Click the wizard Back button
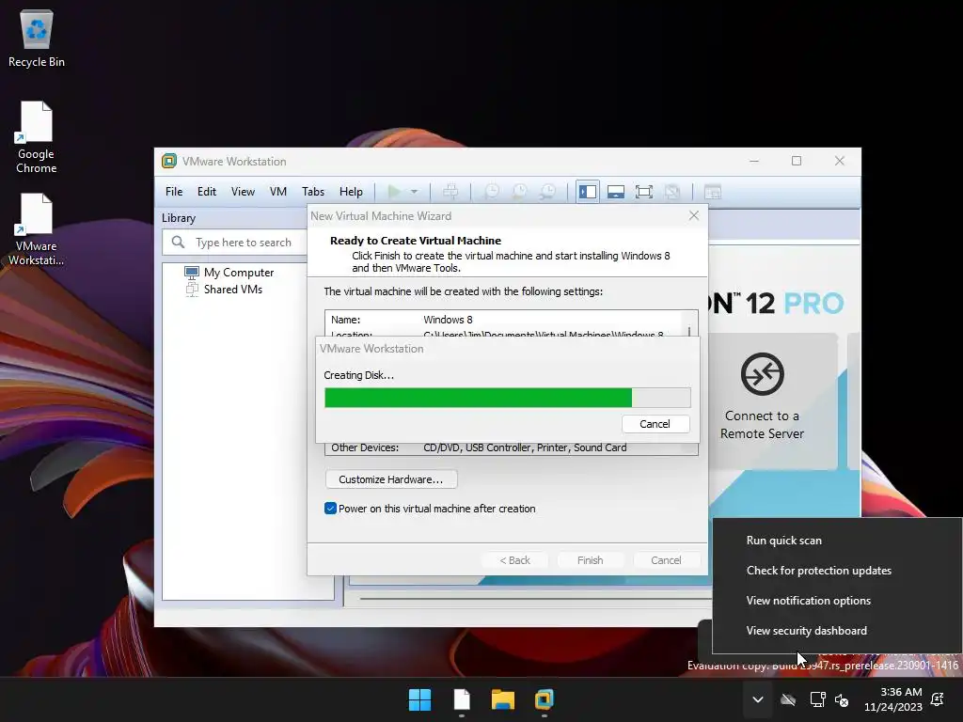 514,560
